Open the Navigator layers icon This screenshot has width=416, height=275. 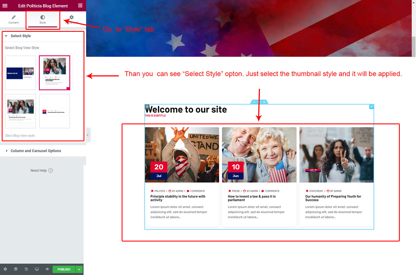pyautogui.click(x=16, y=269)
